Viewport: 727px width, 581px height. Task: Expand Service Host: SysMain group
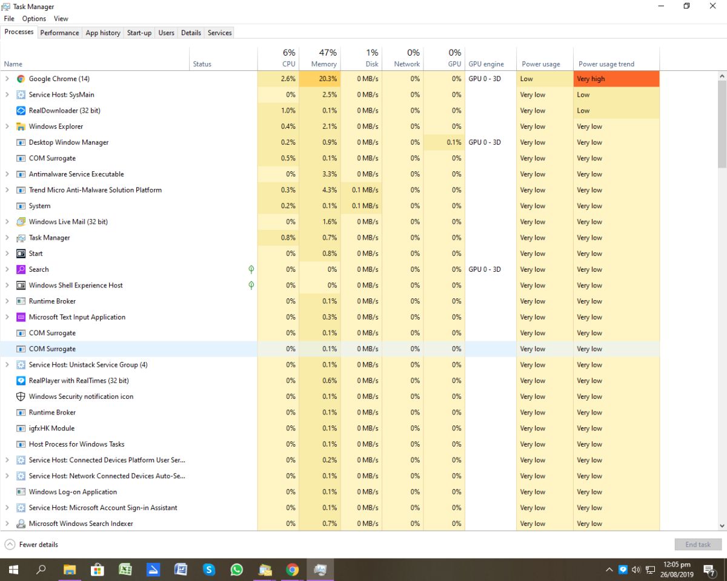click(x=7, y=94)
